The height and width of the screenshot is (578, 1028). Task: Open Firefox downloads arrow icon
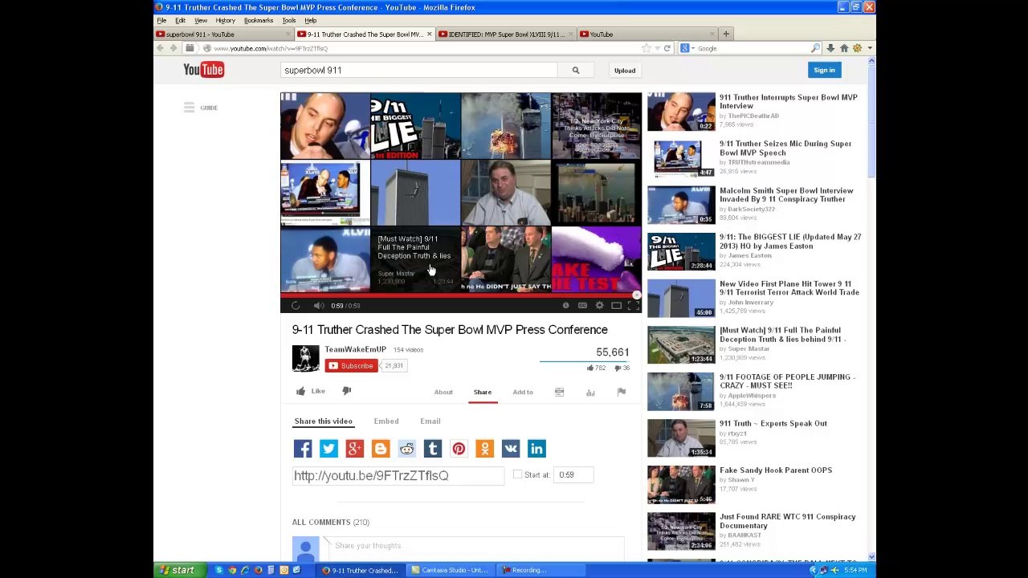tap(830, 48)
